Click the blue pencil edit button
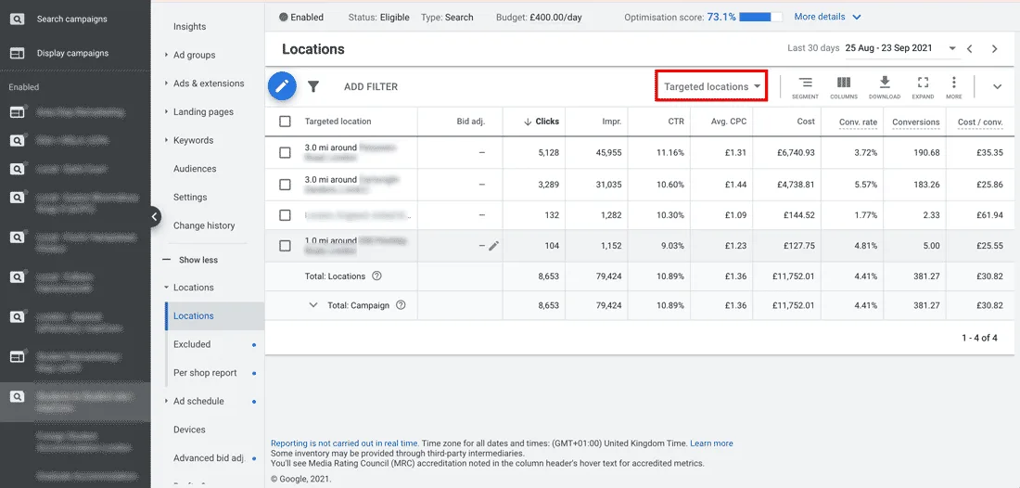 pyautogui.click(x=282, y=86)
